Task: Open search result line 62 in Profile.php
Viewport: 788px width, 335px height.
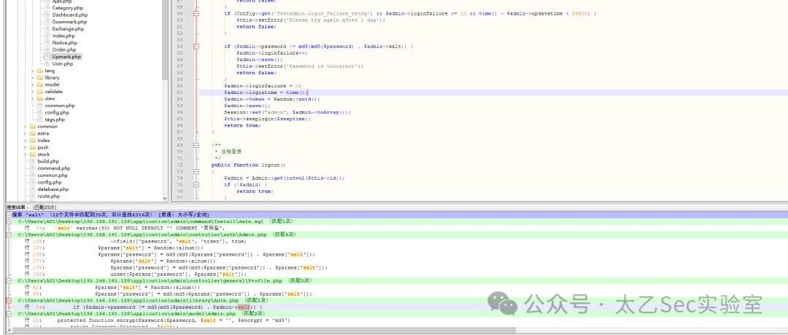Action: [x=113, y=288]
